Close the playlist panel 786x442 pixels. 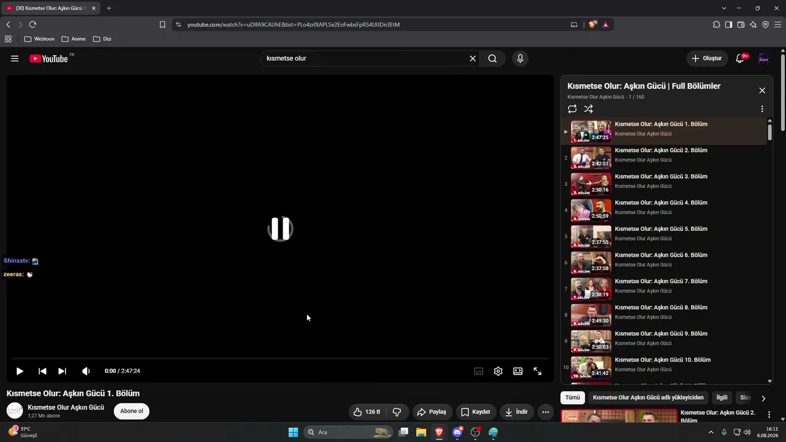click(762, 90)
